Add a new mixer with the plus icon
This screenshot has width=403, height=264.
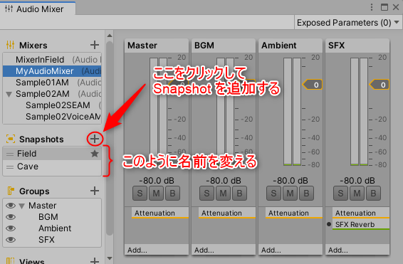tap(95, 45)
